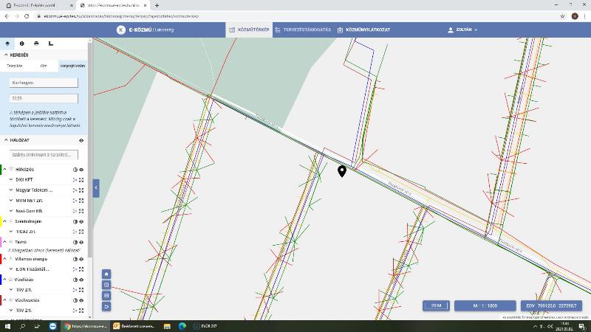The image size is (591, 332).
Task: Open the layers panel icon in sidebar
Action: [x=7, y=44]
